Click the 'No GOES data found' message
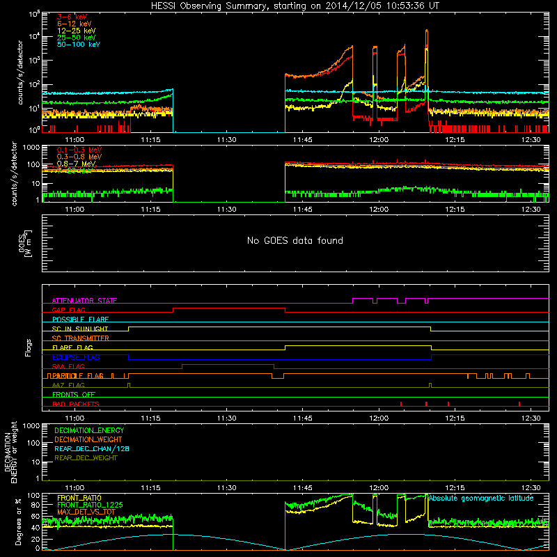This screenshot has width=557, height=557. 295,240
